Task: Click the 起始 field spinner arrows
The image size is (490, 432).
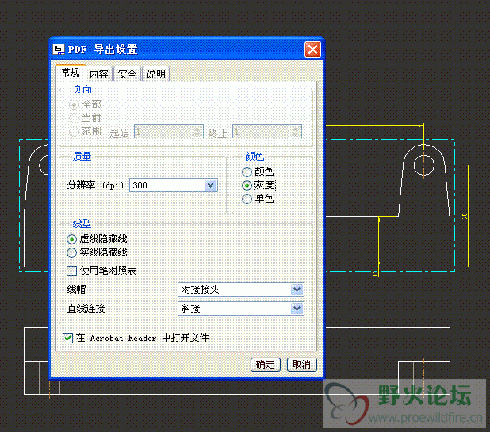Action: tap(197, 131)
